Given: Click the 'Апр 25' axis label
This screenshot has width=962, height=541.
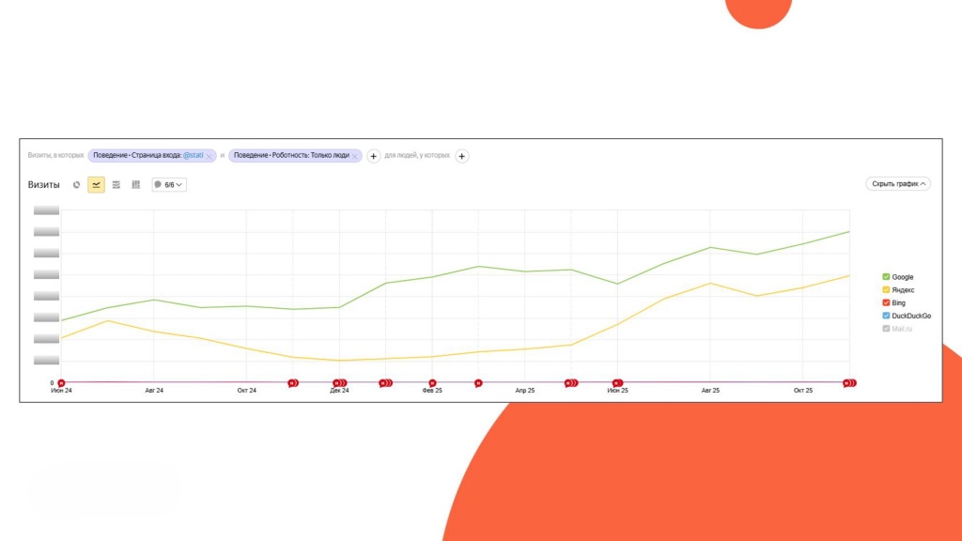Looking at the screenshot, I should [x=525, y=390].
